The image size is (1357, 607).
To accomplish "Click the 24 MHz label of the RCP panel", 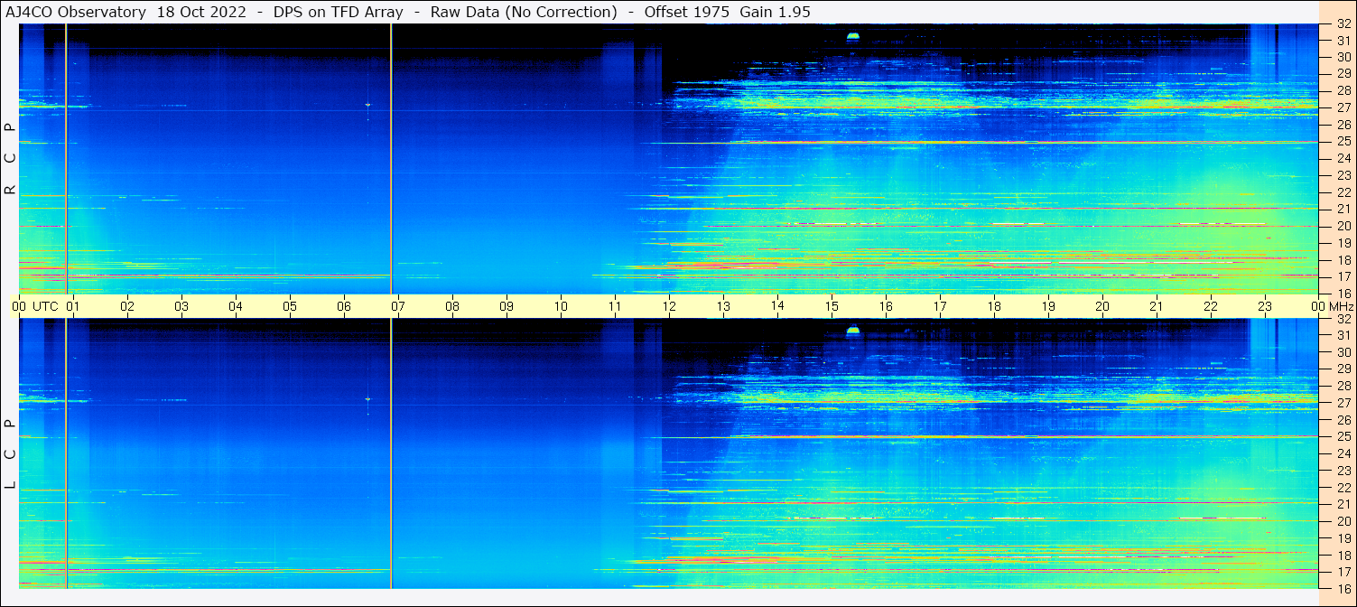I will (1343, 159).
